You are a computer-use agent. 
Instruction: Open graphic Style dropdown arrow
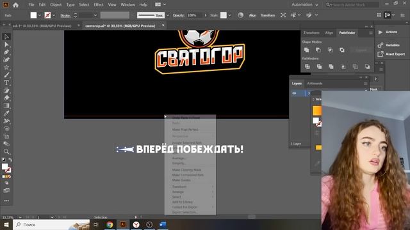click(x=229, y=15)
